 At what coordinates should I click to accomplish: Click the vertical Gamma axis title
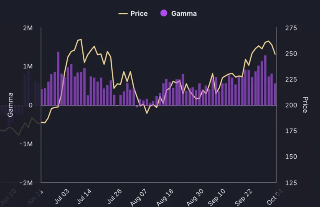[x=10, y=105]
